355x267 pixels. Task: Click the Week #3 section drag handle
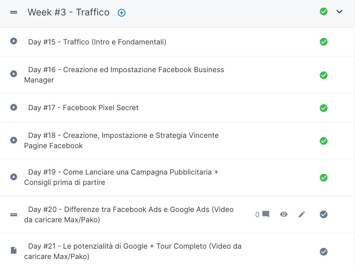14,12
